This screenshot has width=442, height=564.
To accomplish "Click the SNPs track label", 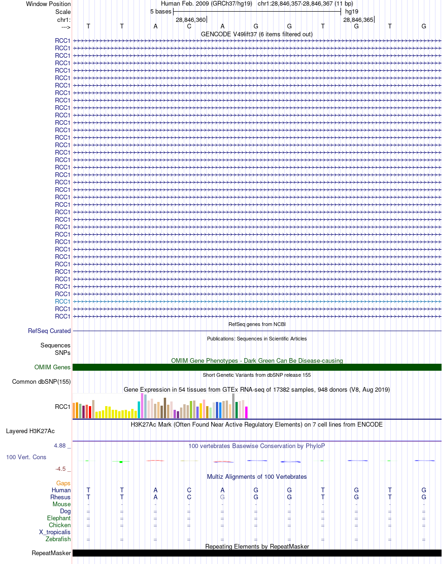I will (63, 353).
